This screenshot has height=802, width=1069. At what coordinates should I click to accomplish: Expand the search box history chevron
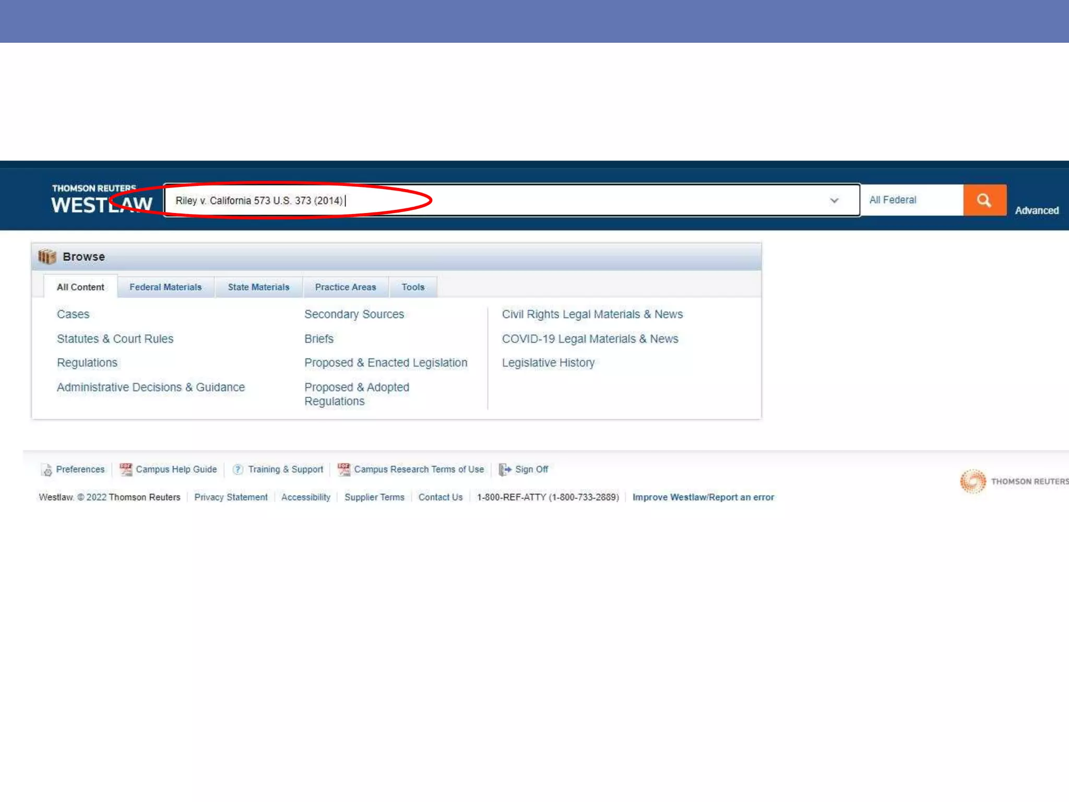click(834, 200)
